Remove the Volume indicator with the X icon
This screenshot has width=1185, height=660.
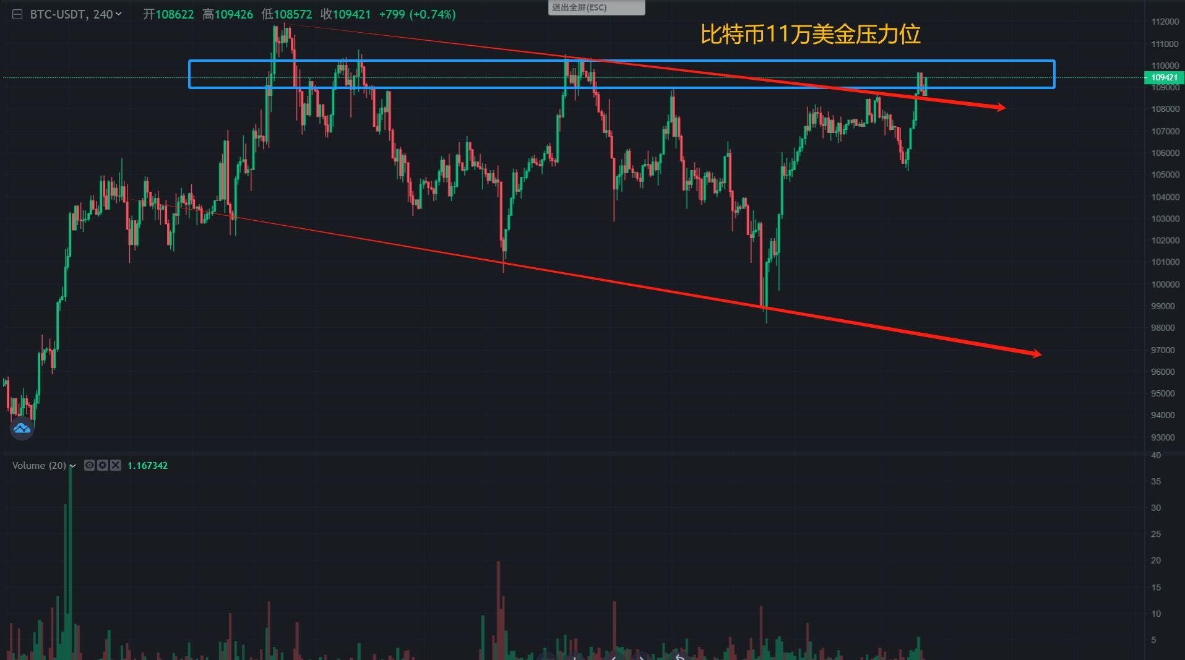click(x=116, y=465)
